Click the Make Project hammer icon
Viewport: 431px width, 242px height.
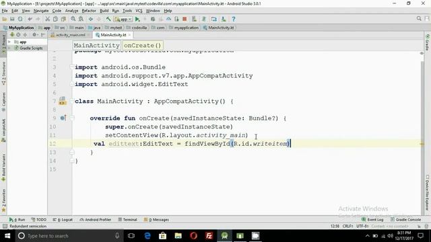[x=108, y=19]
